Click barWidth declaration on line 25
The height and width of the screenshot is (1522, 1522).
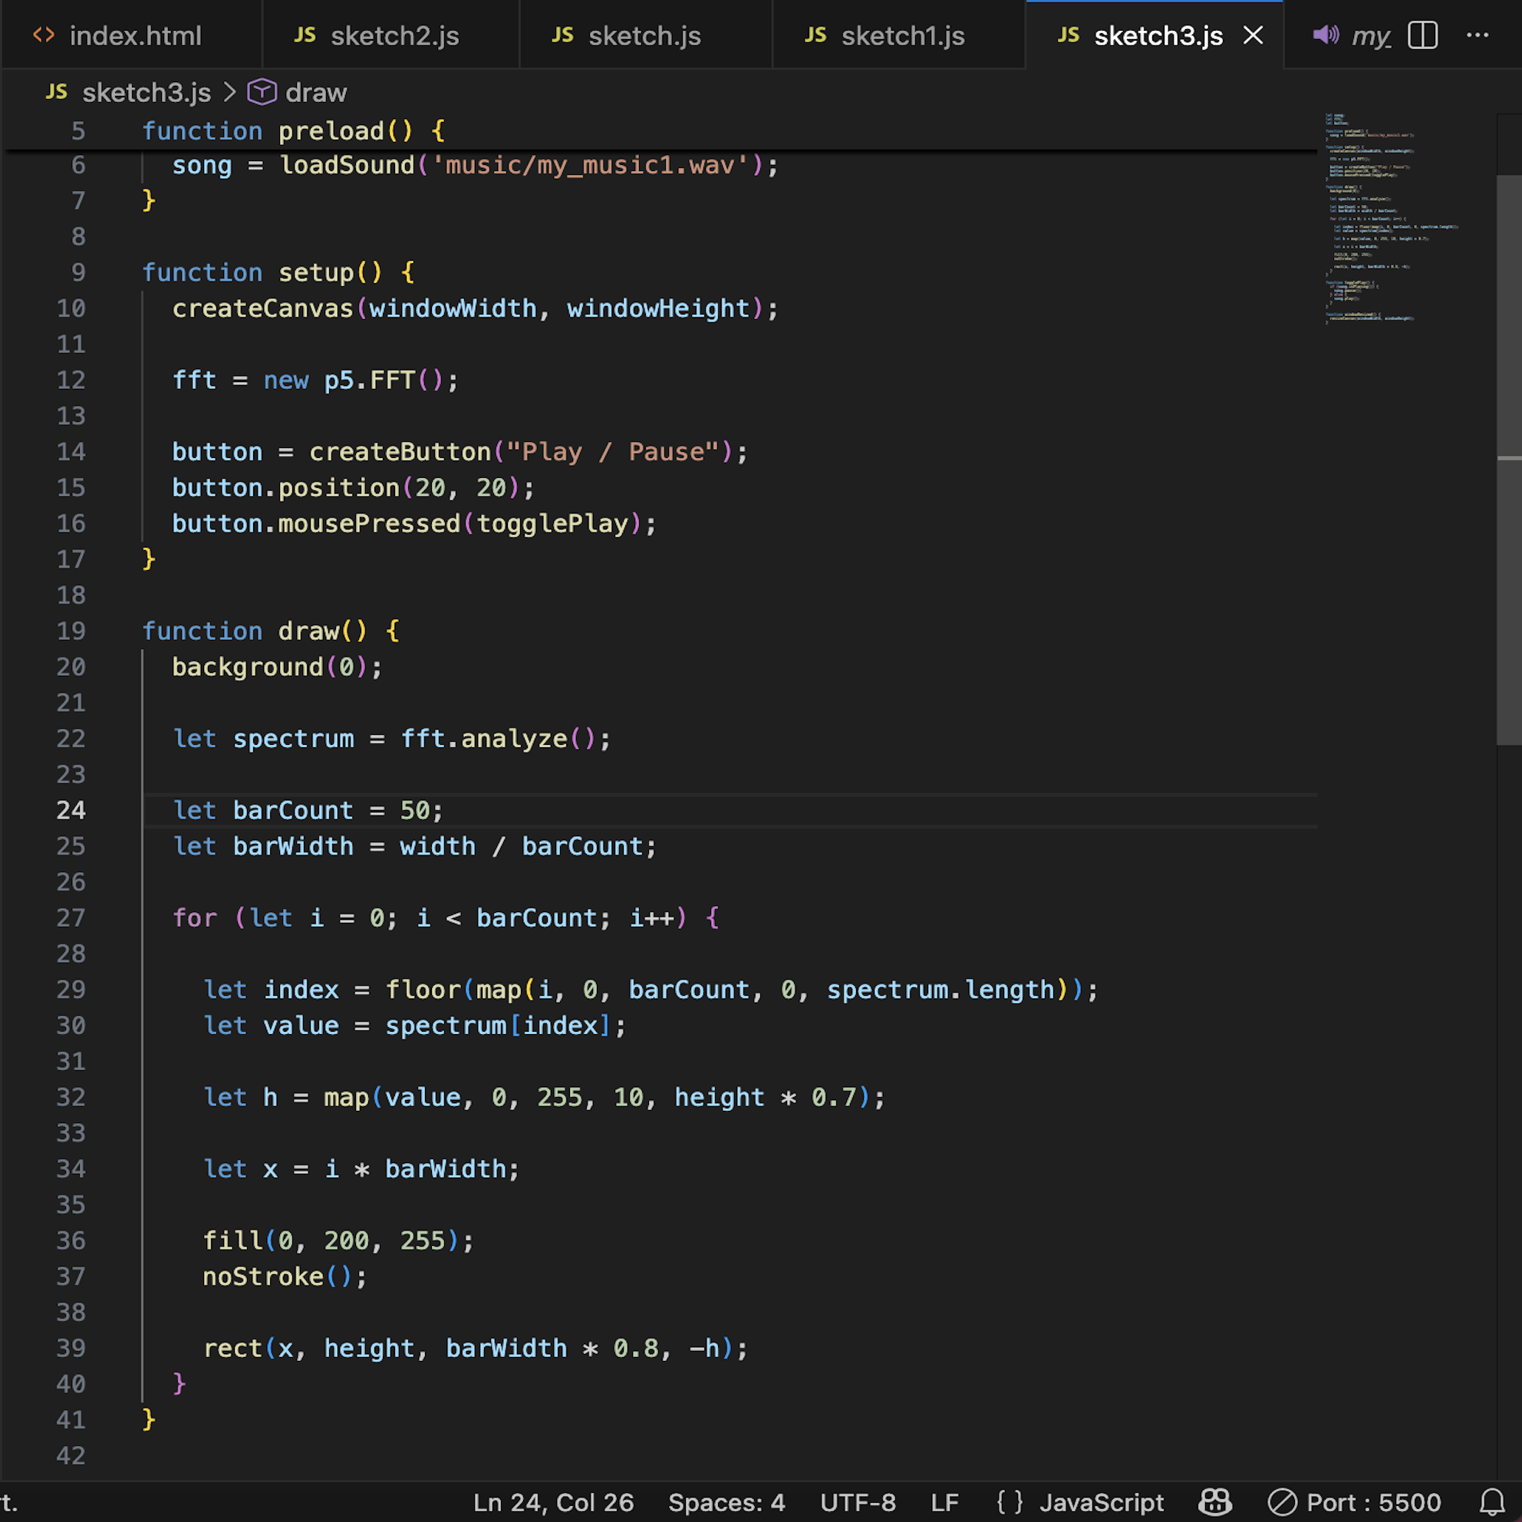(x=293, y=847)
